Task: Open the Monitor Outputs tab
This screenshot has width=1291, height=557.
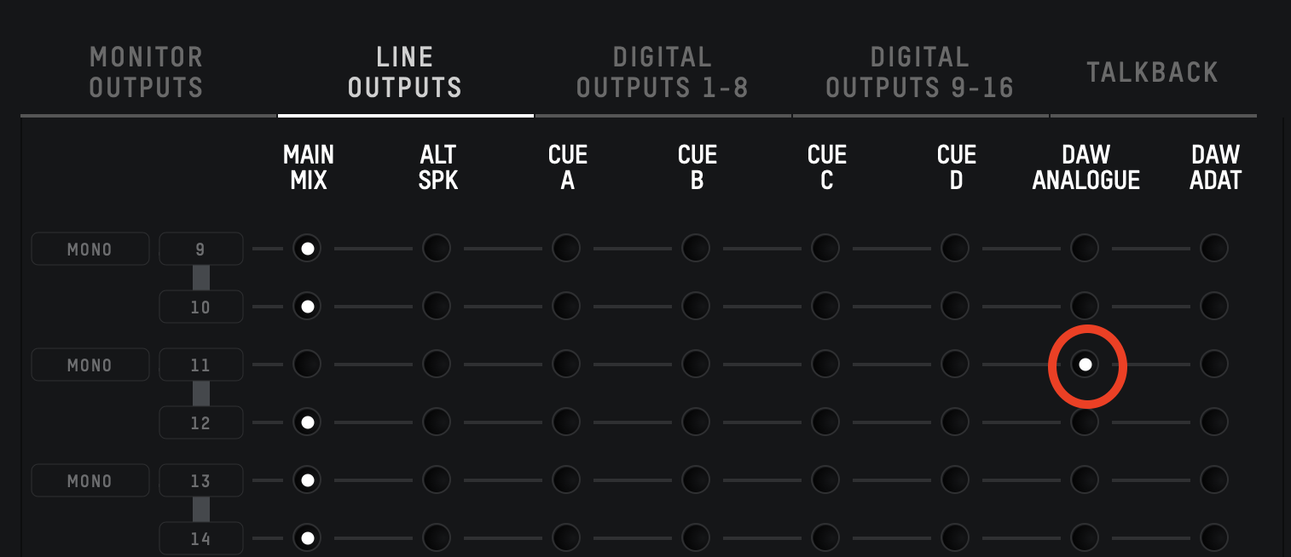Action: tap(146, 72)
